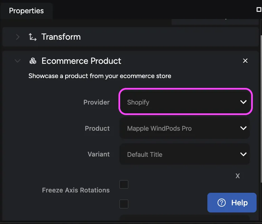The image size is (262, 224).
Task: Maximize the Properties panel via square icon
Action: click(259, 10)
